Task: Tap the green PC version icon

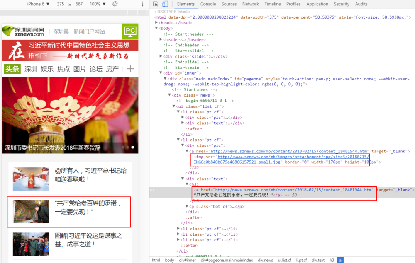Action: 130,31
